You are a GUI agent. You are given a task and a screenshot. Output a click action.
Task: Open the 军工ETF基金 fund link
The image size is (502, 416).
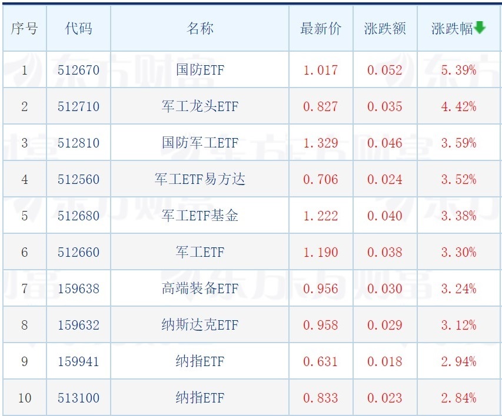(x=200, y=216)
